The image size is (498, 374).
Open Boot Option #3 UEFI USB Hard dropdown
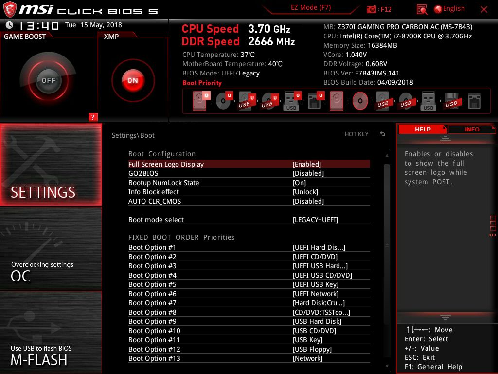point(249,266)
